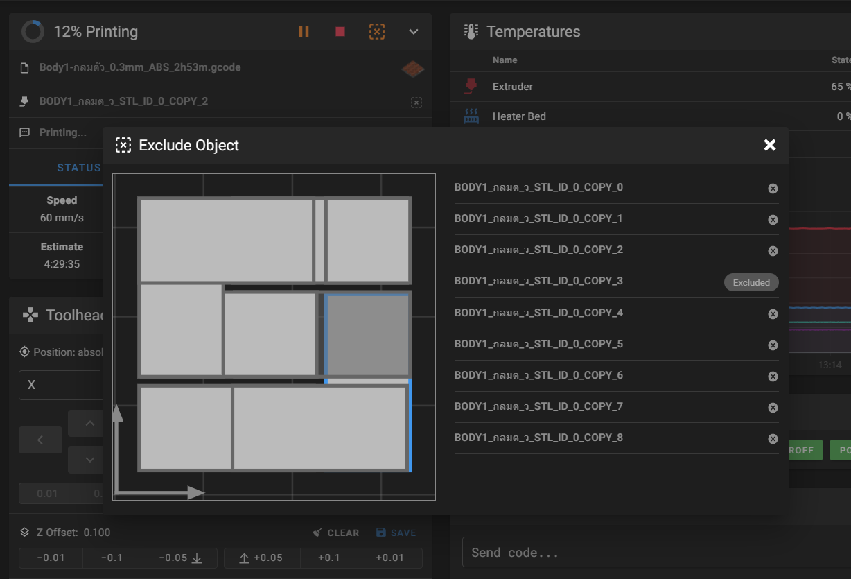
Task: Pause the current print job
Action: pyautogui.click(x=304, y=32)
